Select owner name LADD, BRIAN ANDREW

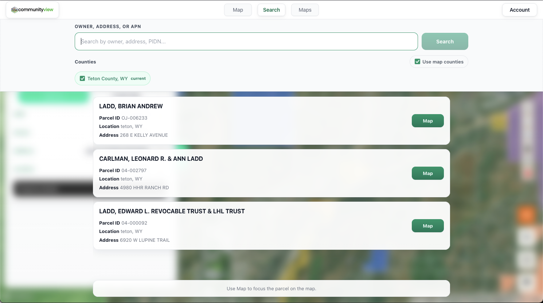coord(131,106)
